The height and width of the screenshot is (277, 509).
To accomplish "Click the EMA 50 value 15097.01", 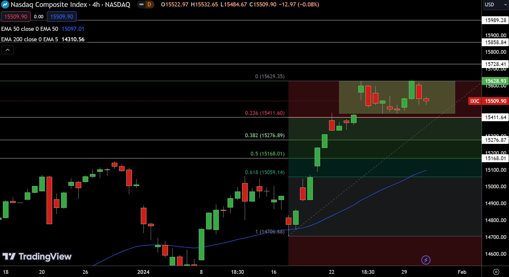I will (73, 29).
